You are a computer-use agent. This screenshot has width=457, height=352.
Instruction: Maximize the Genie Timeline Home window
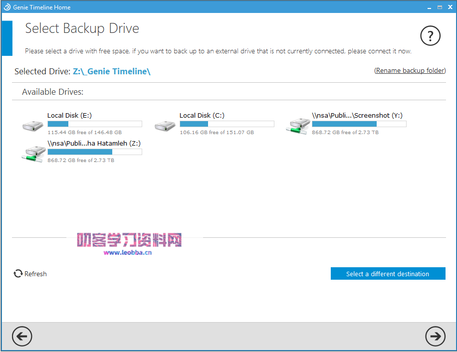(440, 7)
